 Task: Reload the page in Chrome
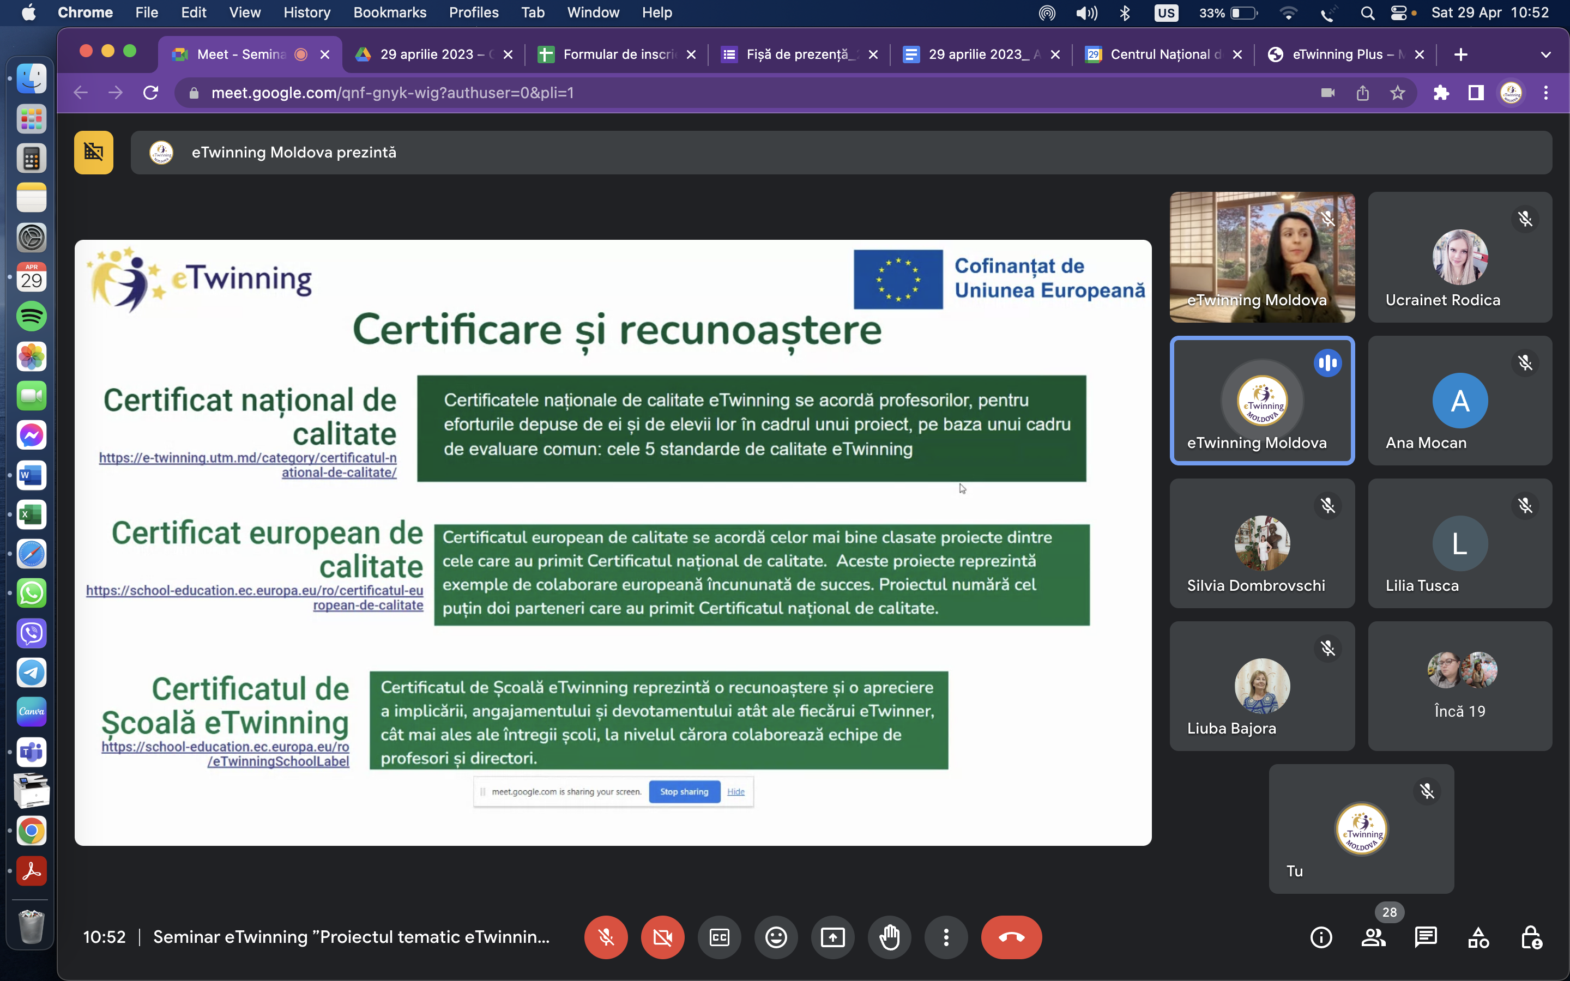pos(150,93)
